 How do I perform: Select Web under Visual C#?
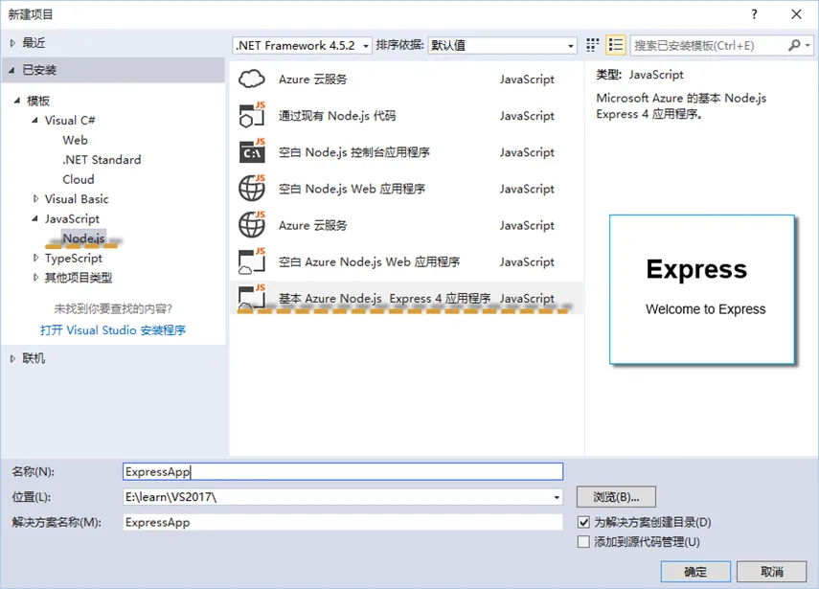[x=76, y=140]
